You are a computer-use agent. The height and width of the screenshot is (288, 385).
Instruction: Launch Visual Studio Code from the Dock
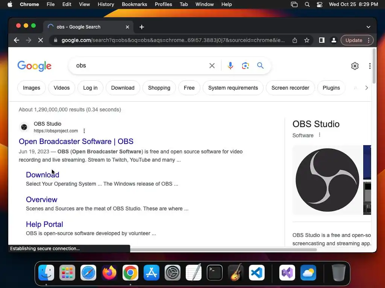tap(256, 273)
